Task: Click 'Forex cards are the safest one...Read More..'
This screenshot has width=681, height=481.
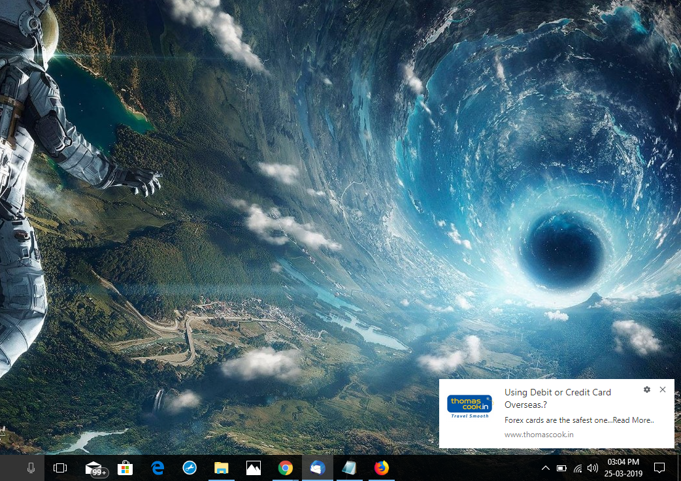Action: tap(579, 420)
